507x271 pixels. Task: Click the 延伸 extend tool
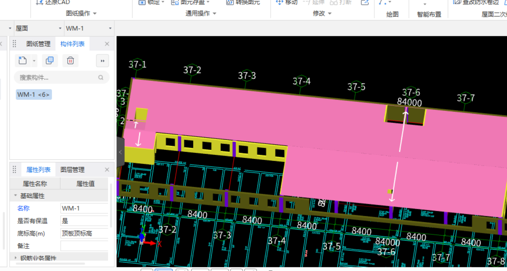pyautogui.click(x=314, y=2)
